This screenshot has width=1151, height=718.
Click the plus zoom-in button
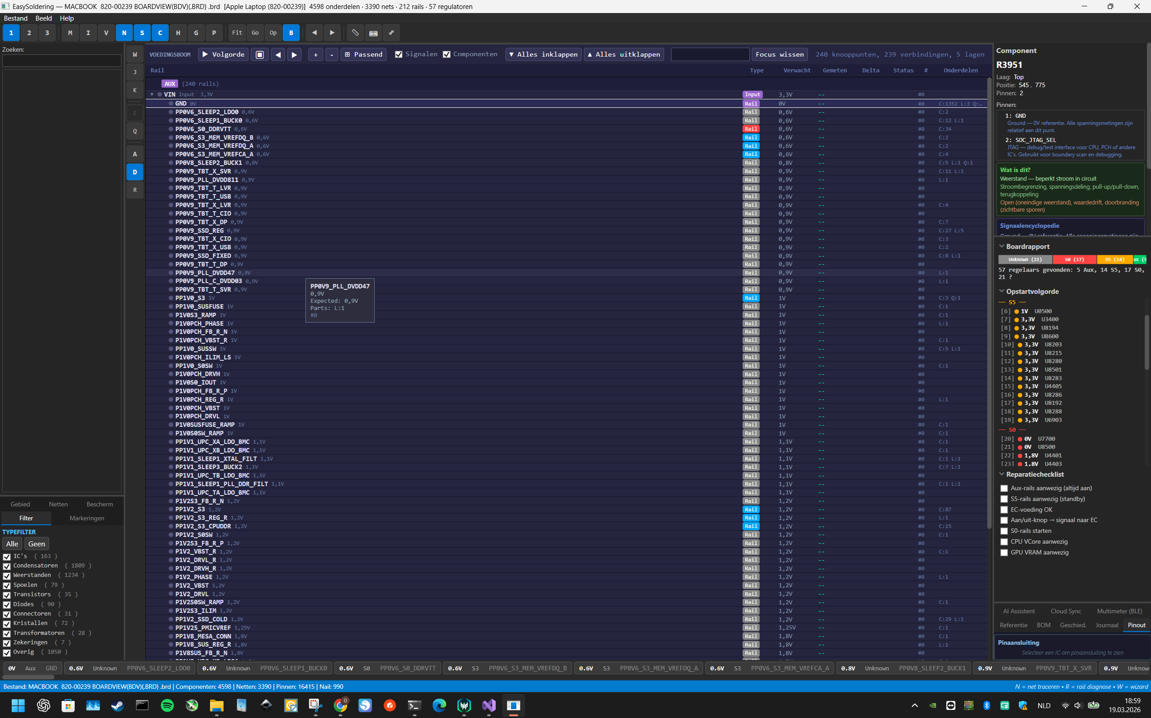(316, 55)
